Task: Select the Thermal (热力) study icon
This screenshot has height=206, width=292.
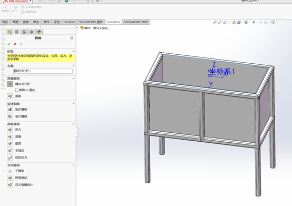Action: (x=10, y=130)
